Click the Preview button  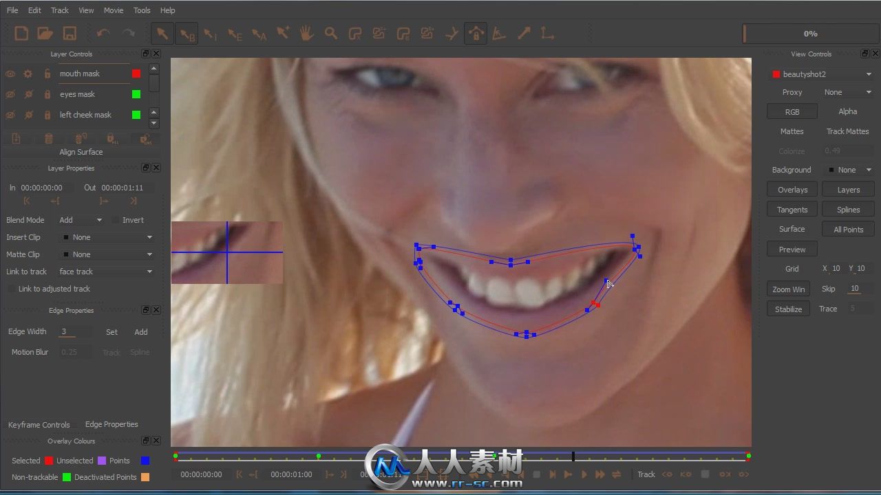(792, 250)
